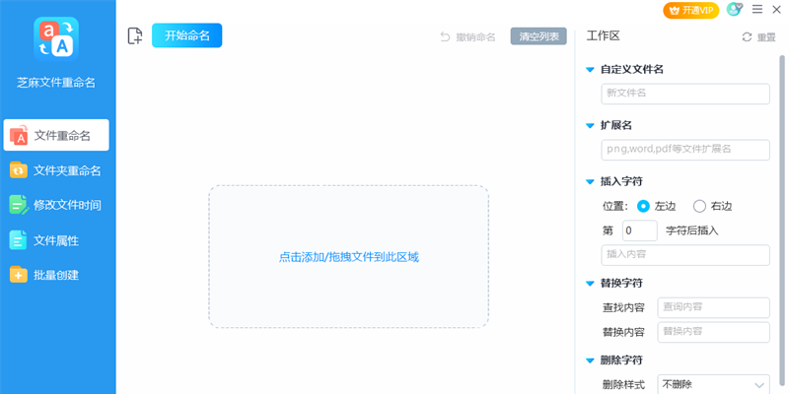Open the hamburger menu icon at top right

tap(756, 9)
